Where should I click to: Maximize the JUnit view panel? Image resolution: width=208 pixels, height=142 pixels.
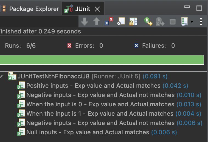pos(199,8)
